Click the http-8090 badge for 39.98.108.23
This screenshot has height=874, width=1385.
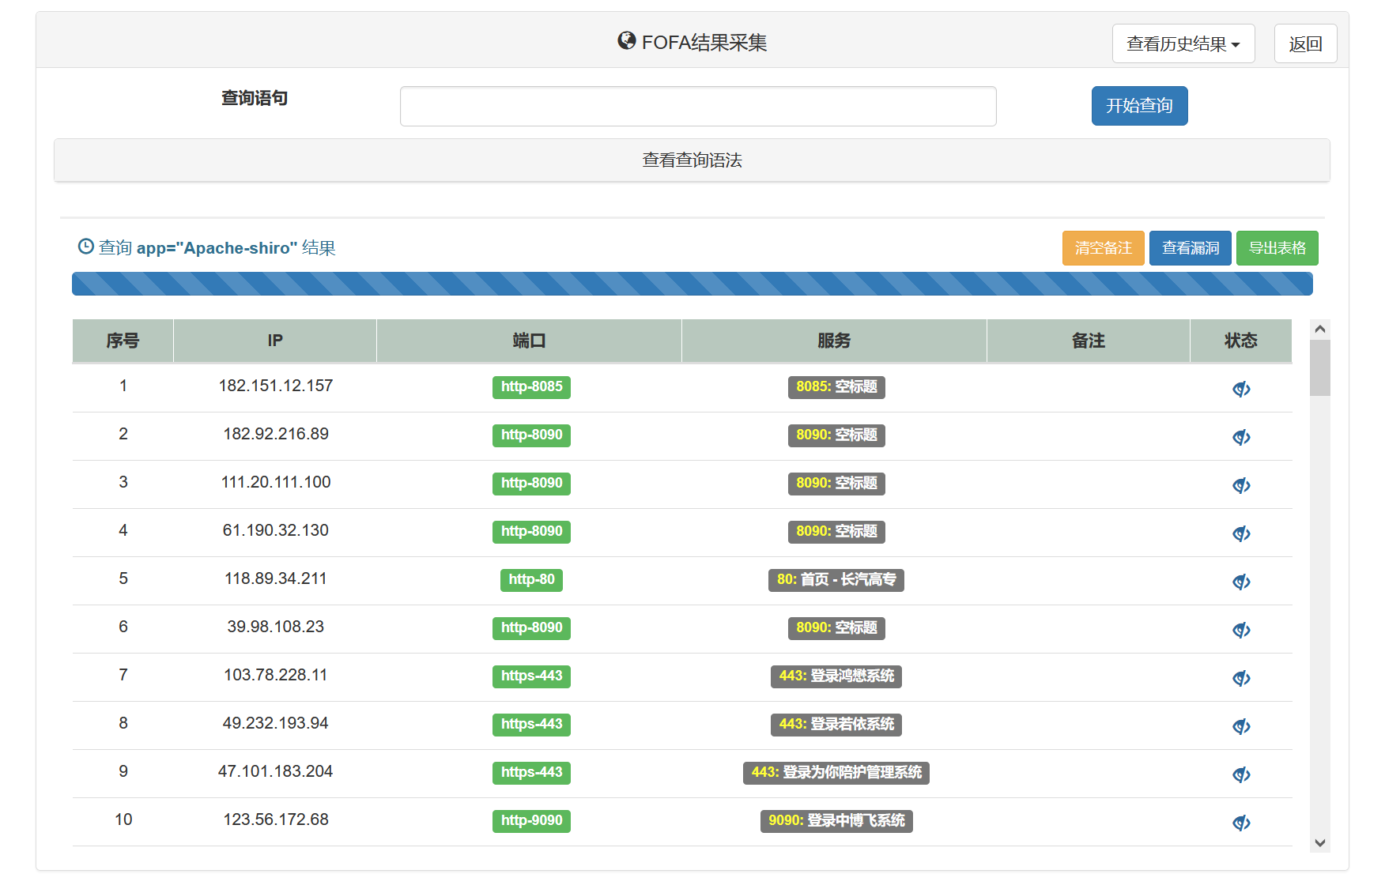point(531,628)
